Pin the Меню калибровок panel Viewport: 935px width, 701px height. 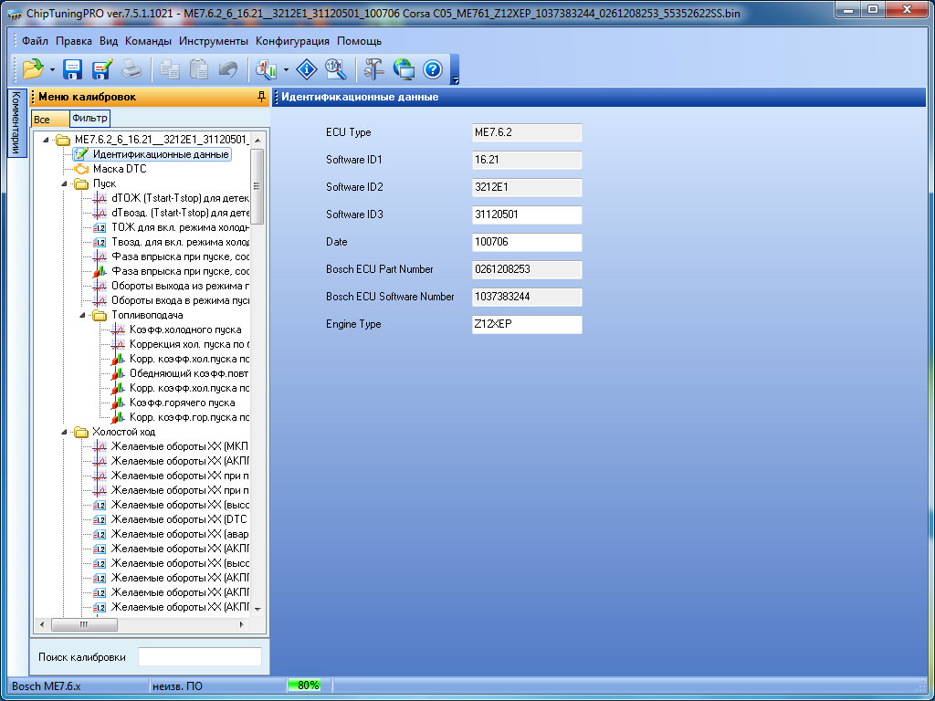(x=262, y=97)
